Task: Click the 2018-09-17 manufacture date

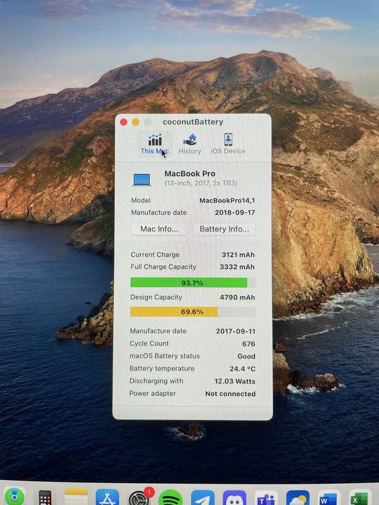Action: click(x=235, y=213)
